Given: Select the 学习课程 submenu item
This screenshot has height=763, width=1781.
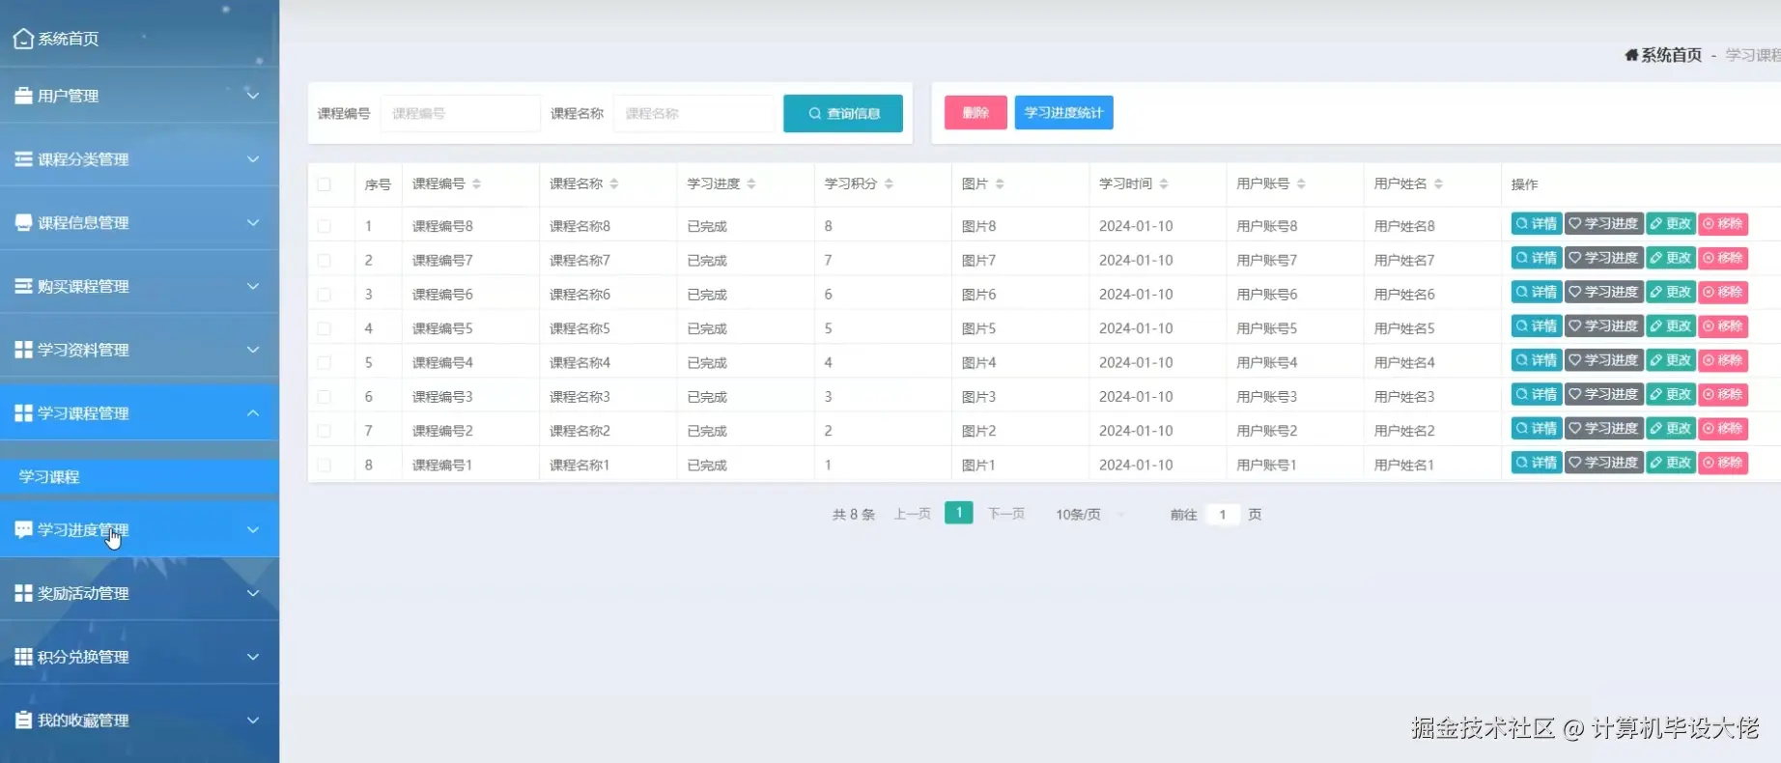Looking at the screenshot, I should pos(139,477).
